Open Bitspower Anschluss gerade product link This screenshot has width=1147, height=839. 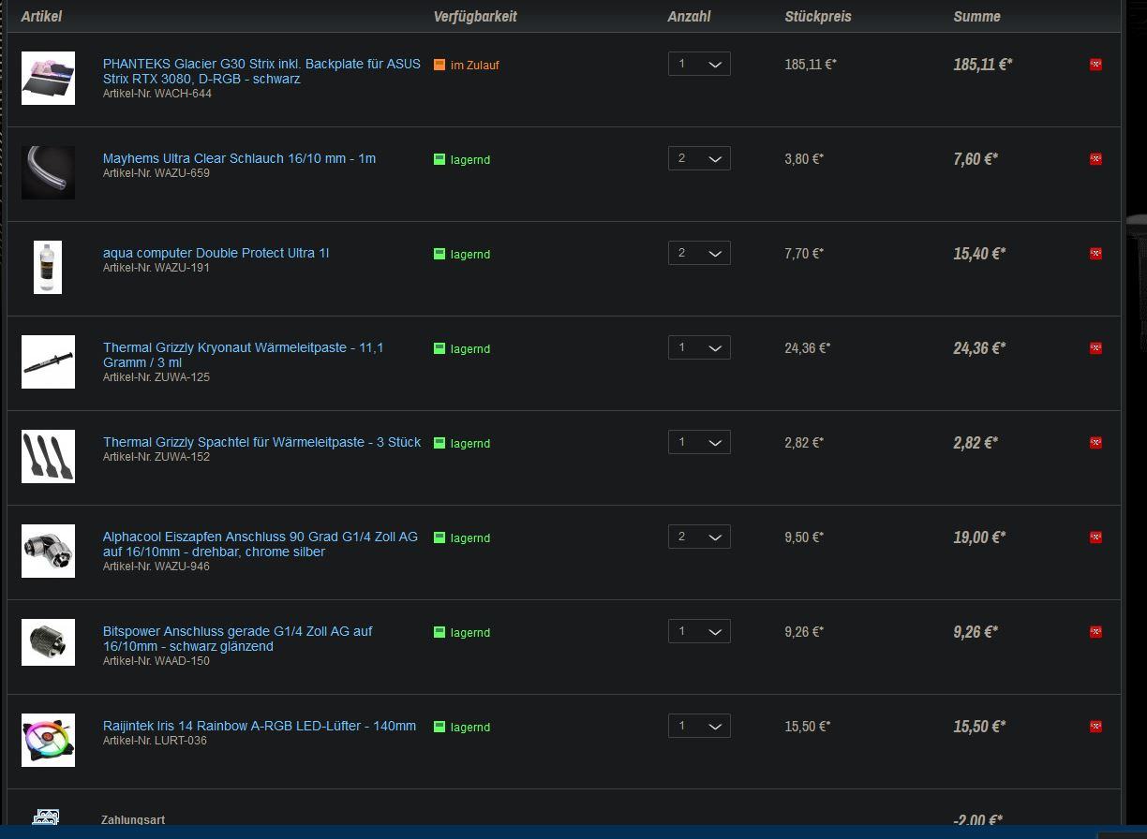(237, 639)
